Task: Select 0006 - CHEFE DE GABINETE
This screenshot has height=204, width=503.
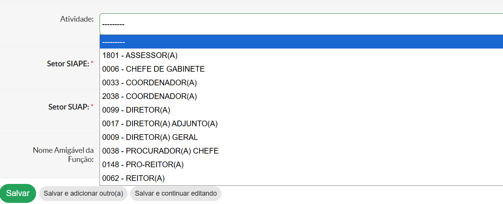Action: point(153,69)
